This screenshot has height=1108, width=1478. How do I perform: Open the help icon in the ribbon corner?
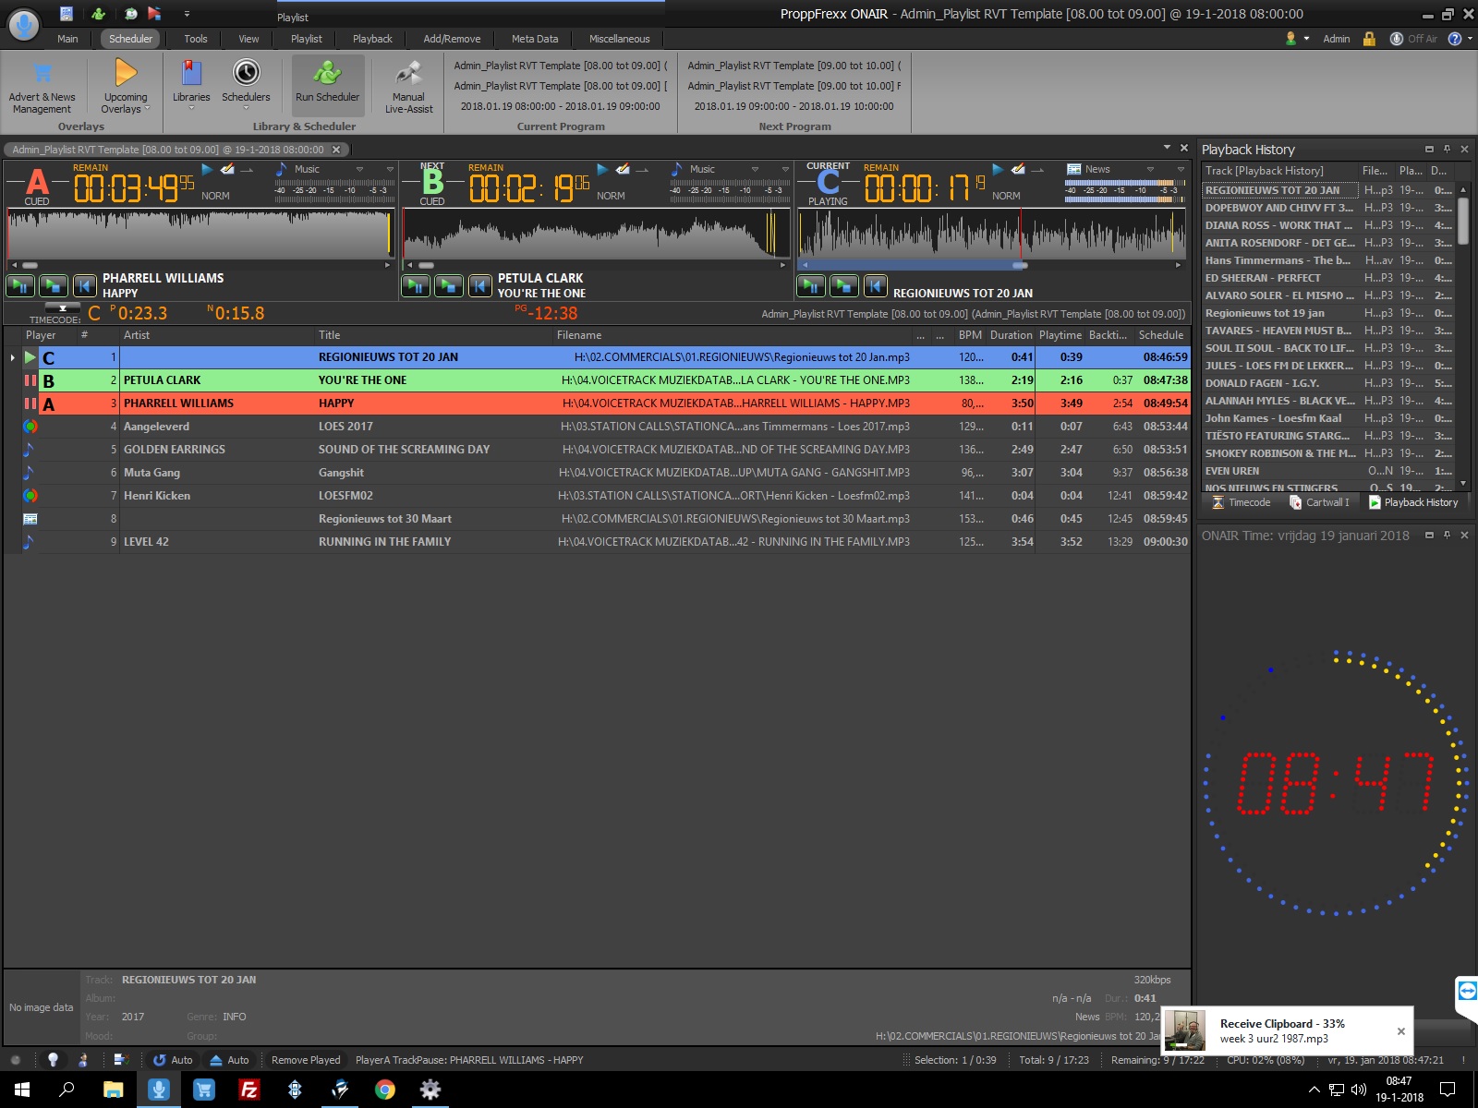coord(1455,39)
